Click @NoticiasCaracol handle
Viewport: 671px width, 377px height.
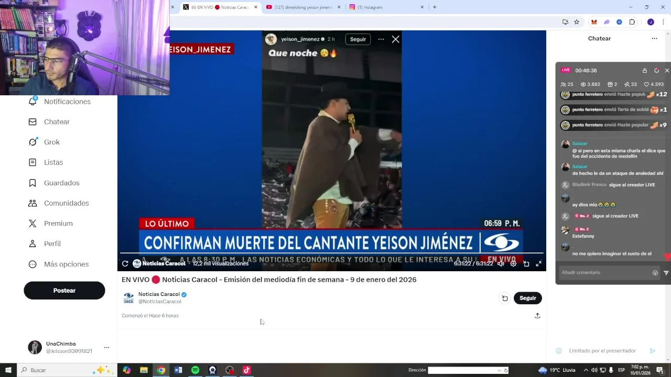[x=160, y=302]
